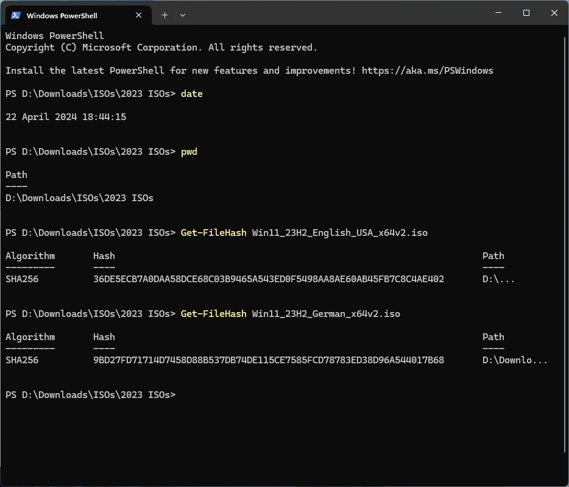This screenshot has width=569, height=487.
Task: Click the SHA256 value in the German ISO row
Action: click(x=22, y=360)
